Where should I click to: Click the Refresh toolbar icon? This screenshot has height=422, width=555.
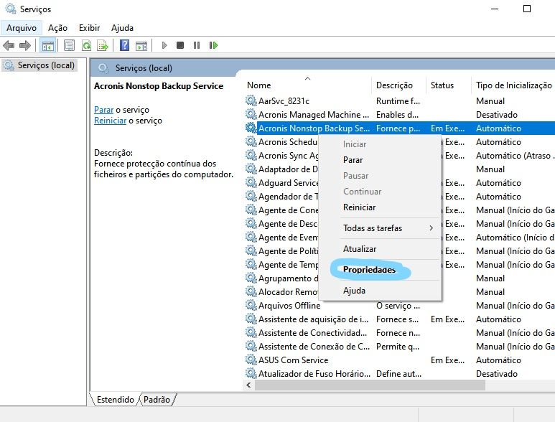(x=86, y=45)
